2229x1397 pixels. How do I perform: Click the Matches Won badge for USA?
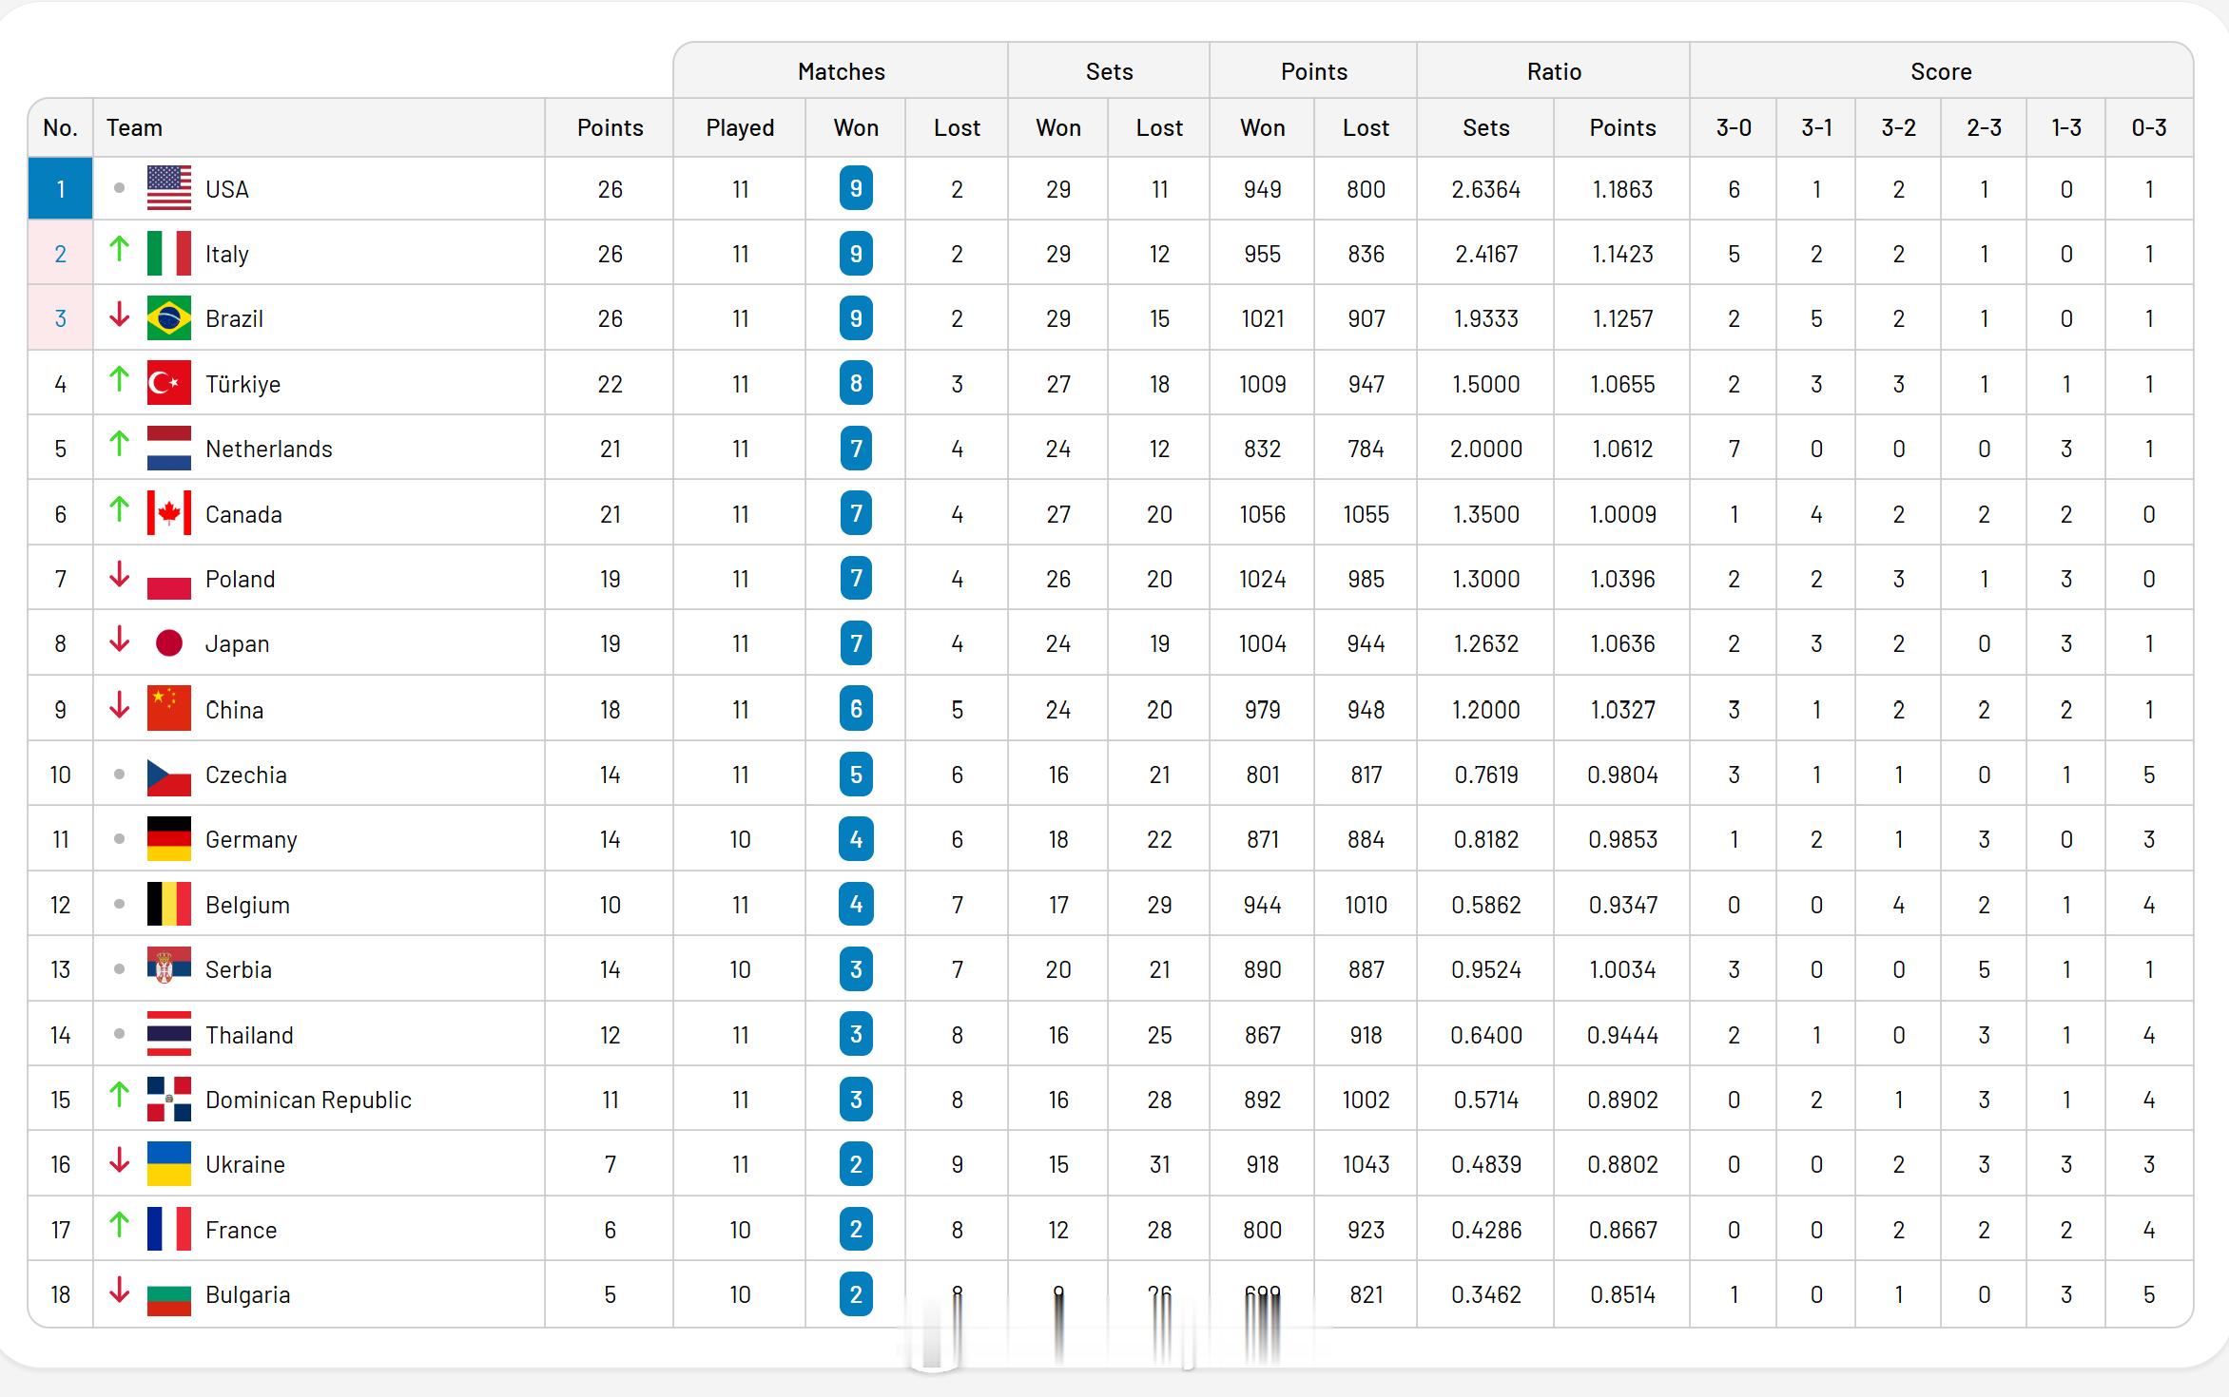point(856,188)
